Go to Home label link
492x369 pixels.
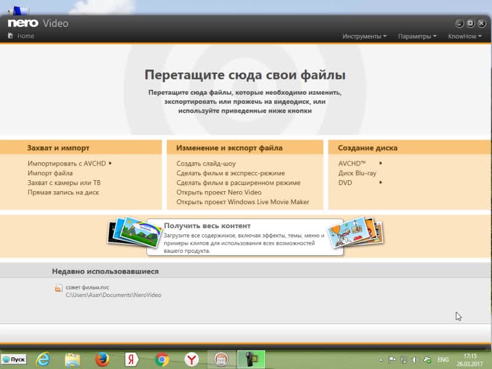click(26, 36)
